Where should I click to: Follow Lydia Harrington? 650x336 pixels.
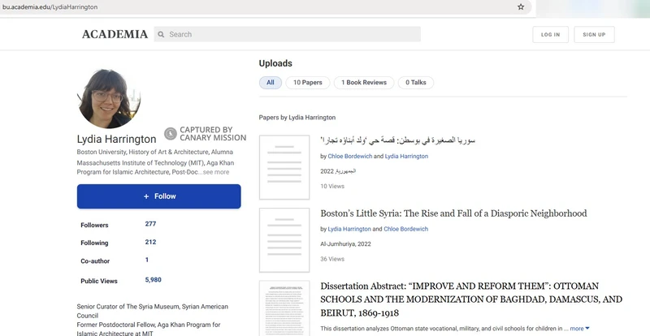click(x=158, y=196)
